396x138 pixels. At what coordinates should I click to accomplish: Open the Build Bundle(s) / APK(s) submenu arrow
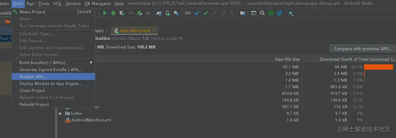click(91, 62)
